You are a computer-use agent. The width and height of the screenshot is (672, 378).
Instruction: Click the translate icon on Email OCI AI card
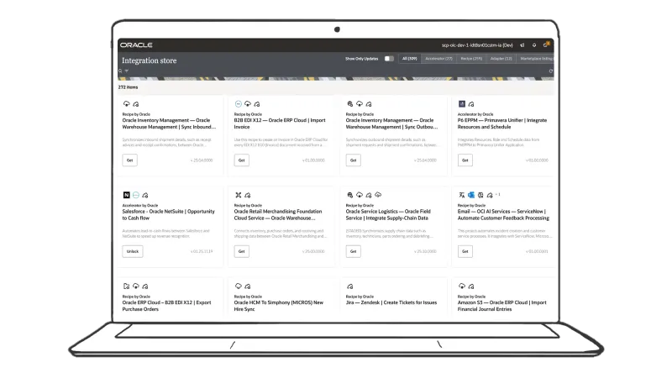pos(461,195)
